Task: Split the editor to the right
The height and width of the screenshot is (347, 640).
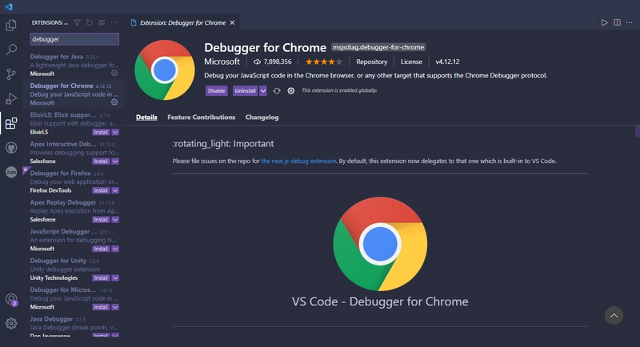Action: (617, 23)
